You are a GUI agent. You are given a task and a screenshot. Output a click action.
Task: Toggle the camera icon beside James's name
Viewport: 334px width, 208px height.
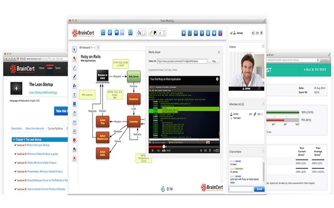tap(257, 33)
